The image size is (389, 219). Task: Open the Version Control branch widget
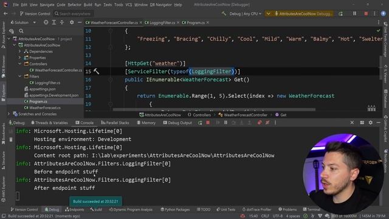click(x=35, y=13)
